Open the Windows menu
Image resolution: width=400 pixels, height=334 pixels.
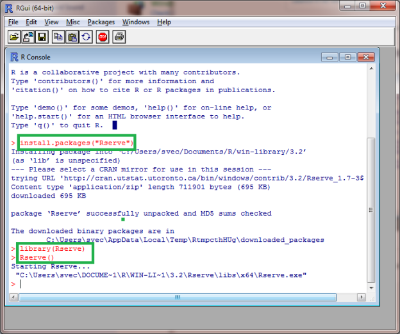[x=136, y=22]
